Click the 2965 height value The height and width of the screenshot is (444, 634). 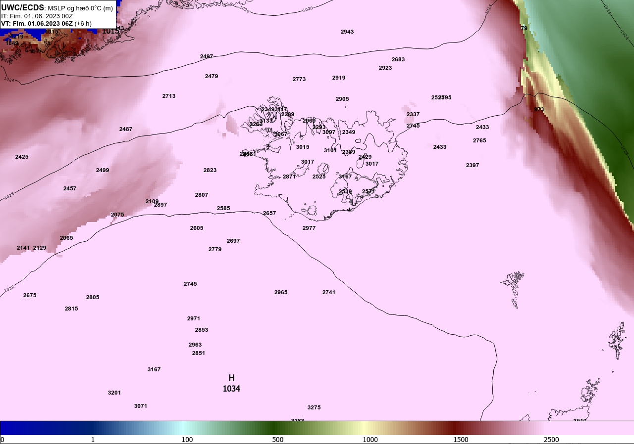281,292
